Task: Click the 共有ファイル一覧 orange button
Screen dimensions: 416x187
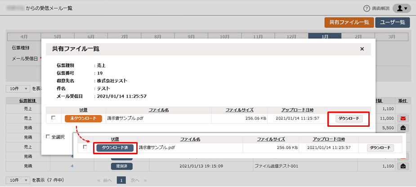Action: pos(349,22)
